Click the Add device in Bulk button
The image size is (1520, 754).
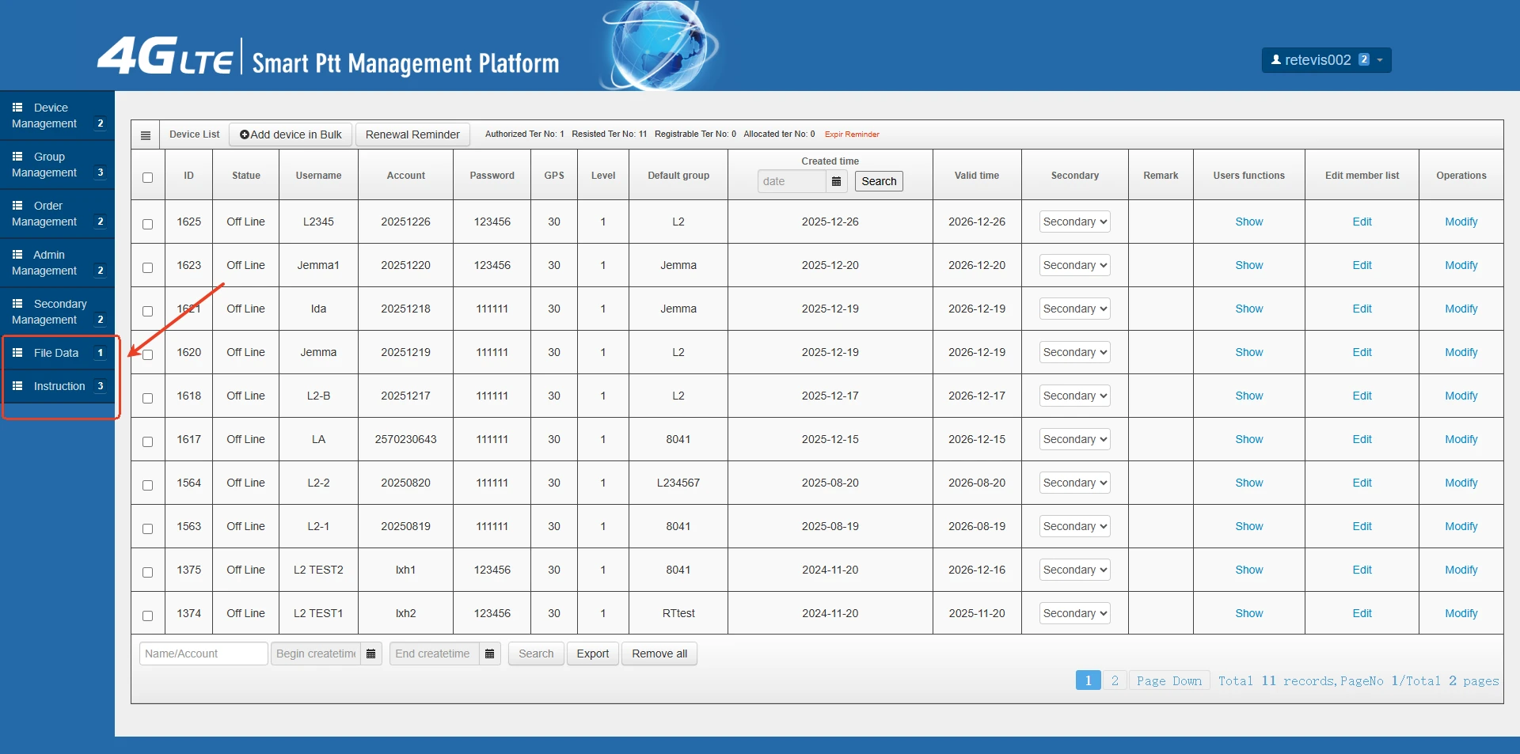click(x=290, y=135)
